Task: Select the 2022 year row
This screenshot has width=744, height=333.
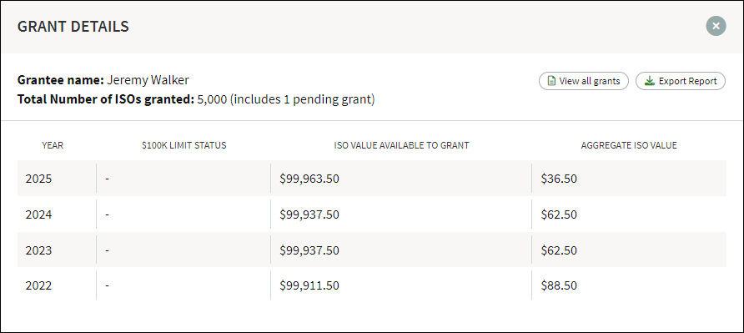Action: (x=372, y=285)
